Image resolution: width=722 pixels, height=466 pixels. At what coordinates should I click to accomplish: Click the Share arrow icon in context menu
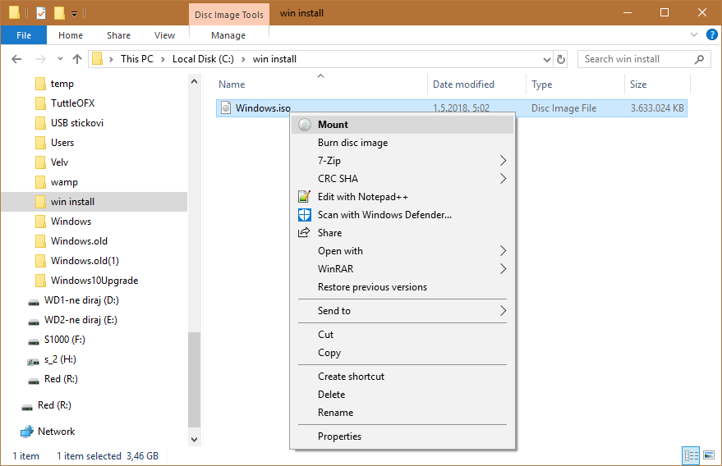coord(304,233)
